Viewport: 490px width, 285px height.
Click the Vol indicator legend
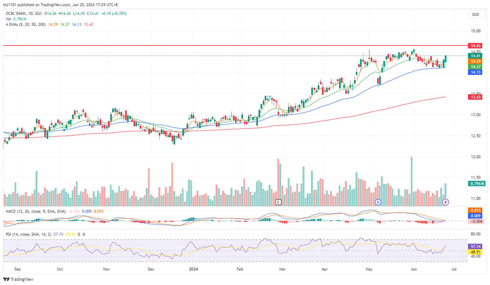coord(8,19)
